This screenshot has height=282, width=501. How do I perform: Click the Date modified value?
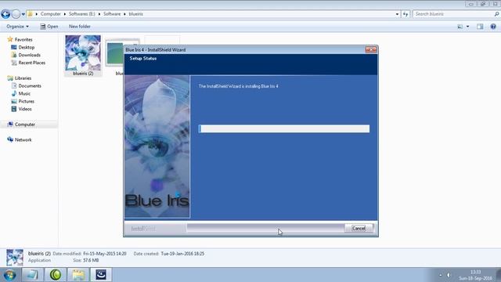(105, 254)
